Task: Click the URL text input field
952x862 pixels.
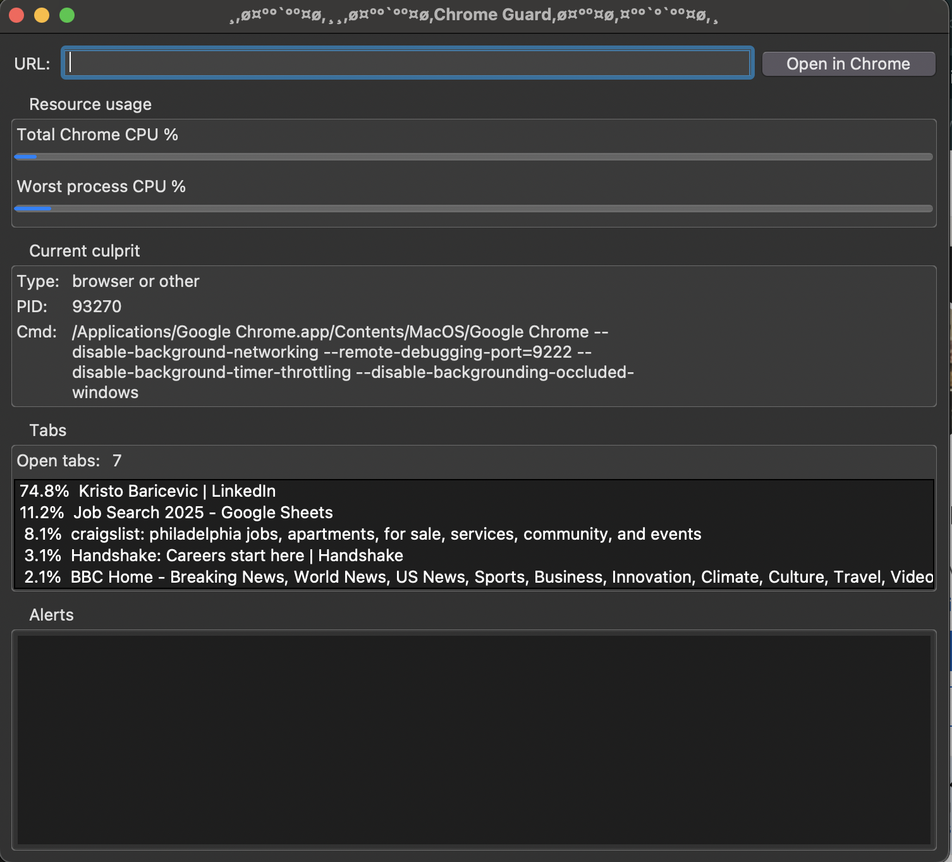Action: [408, 63]
